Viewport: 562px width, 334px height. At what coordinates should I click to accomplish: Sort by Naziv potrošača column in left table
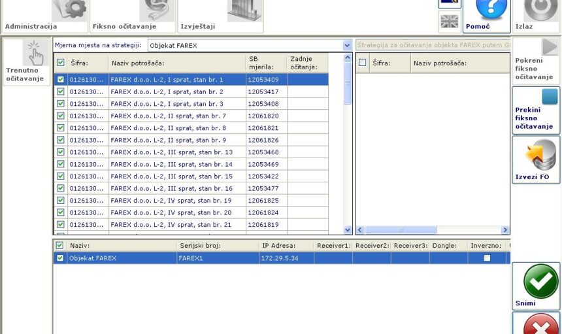point(177,63)
